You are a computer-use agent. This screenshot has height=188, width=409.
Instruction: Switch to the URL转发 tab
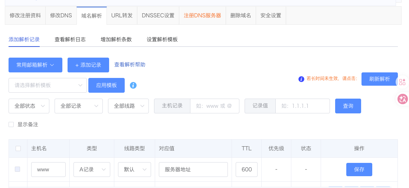(122, 16)
